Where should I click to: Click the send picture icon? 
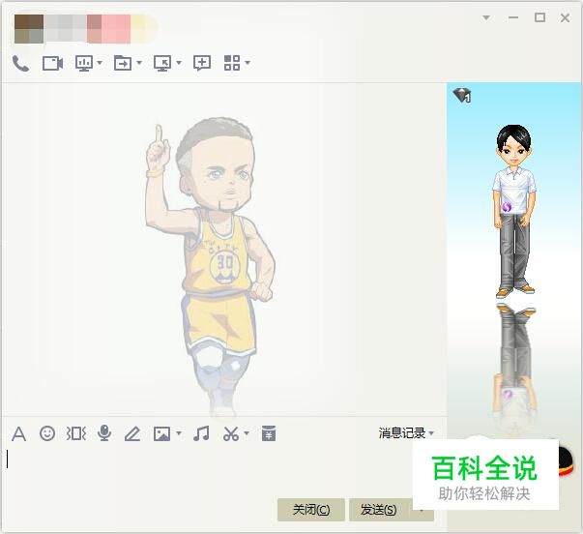point(161,434)
